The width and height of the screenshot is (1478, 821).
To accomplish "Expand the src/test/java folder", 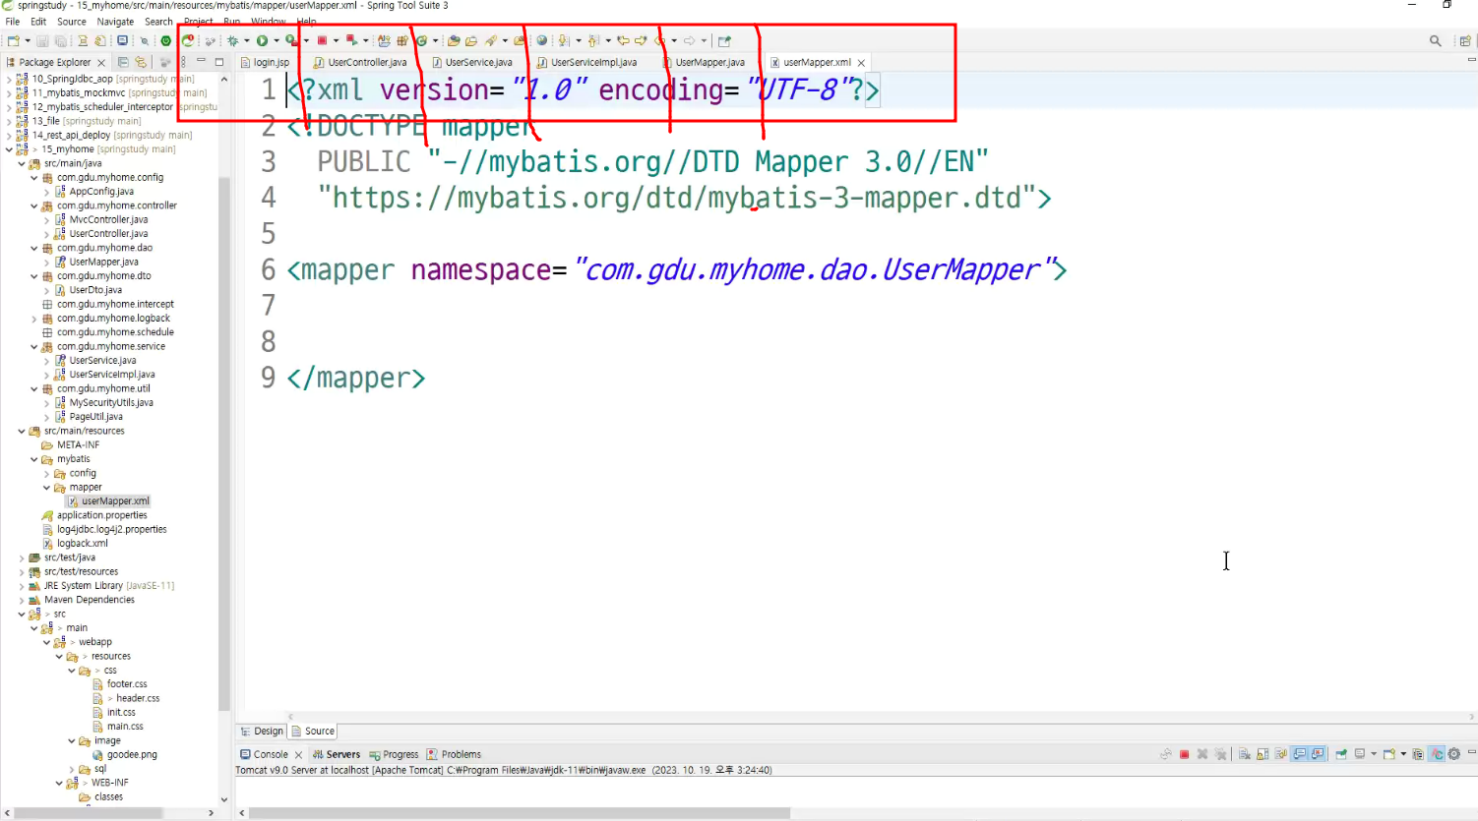I will [x=22, y=557].
